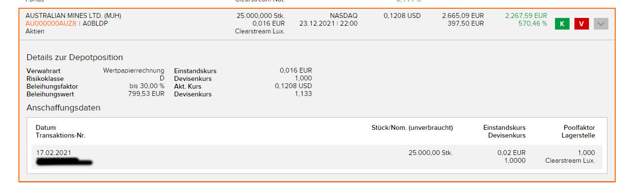622x186 pixels.
Task: Click the green K buy button
Action: 562,23
